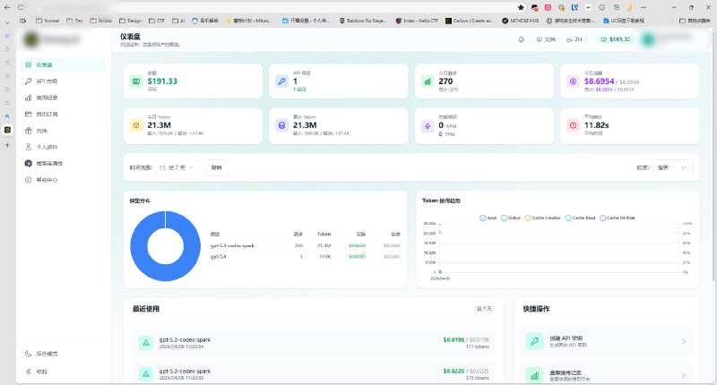Click the round dark icon below 个人资料
The width and height of the screenshot is (717, 385).
coord(29,164)
